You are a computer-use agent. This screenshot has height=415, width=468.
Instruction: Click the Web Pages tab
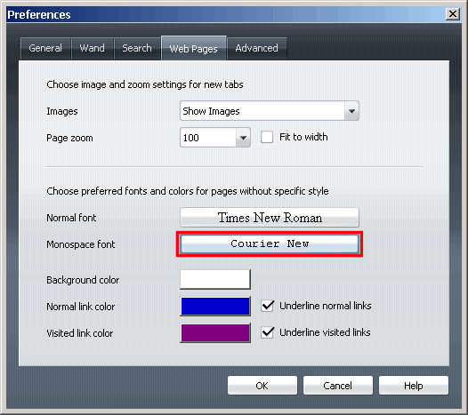[193, 48]
